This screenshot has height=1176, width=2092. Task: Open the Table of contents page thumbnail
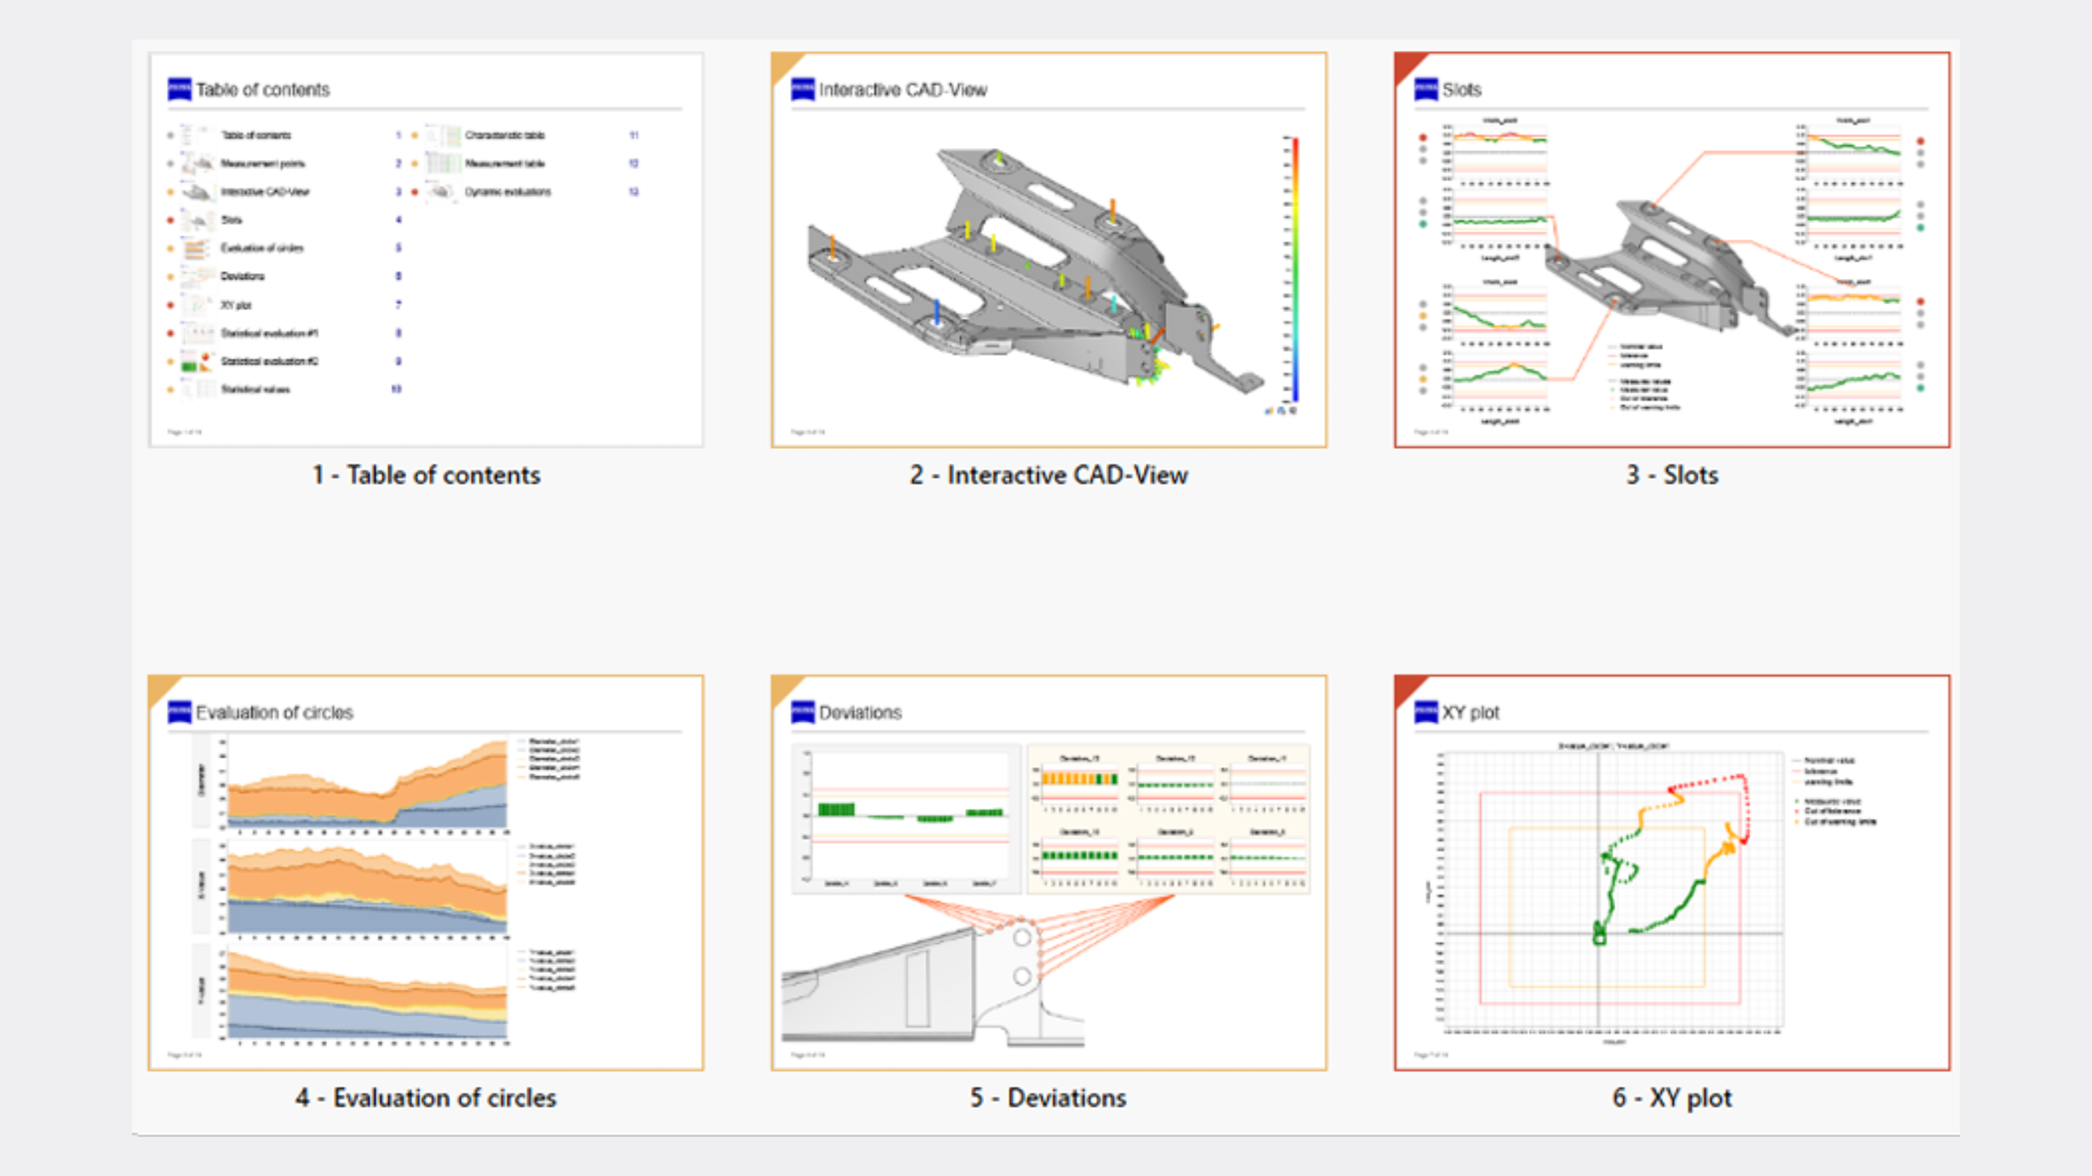(x=426, y=249)
